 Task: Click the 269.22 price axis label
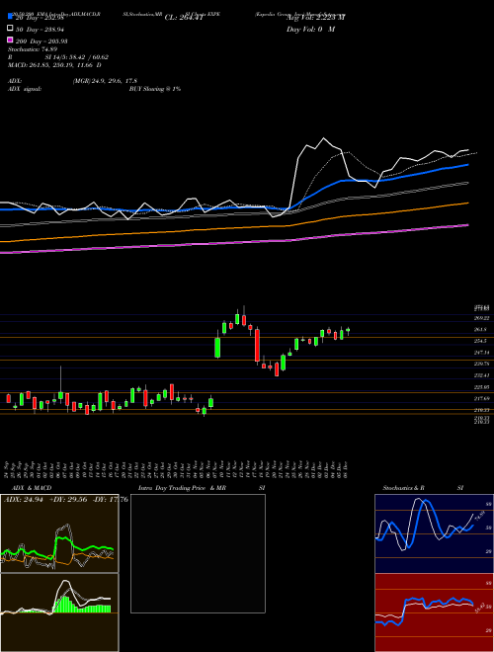[x=481, y=318]
